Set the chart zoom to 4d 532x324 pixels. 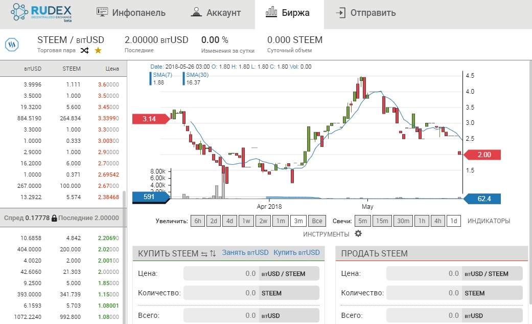[229, 221]
